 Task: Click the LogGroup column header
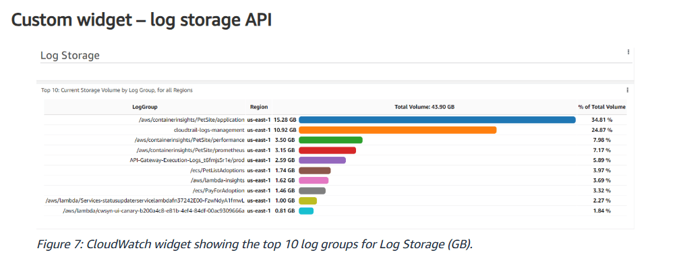144,107
